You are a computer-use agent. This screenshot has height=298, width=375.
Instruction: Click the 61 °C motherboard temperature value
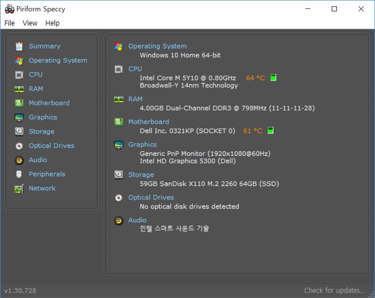point(253,131)
